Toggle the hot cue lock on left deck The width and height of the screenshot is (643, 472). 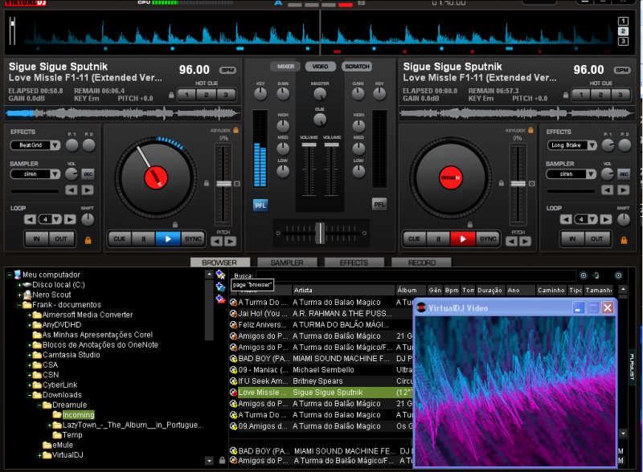pyautogui.click(x=171, y=95)
